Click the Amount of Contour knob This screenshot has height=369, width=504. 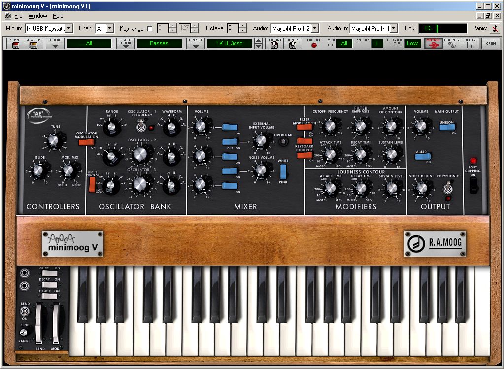pos(391,126)
